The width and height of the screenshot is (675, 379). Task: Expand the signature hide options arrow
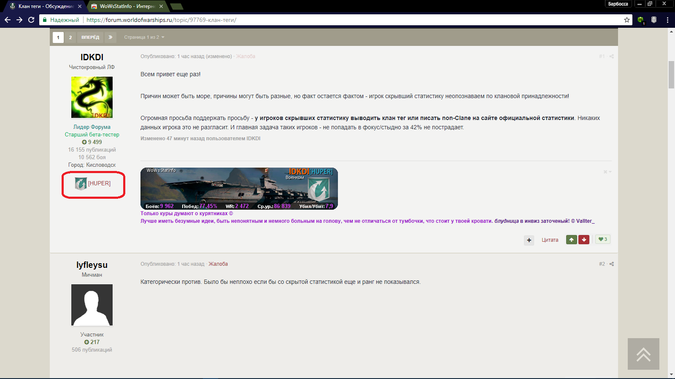pos(607,172)
